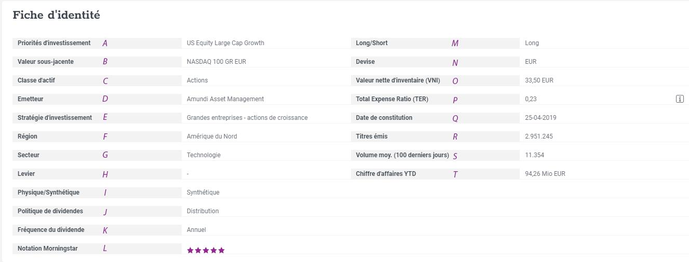This screenshot has width=689, height=262.
Task: Click the '25-04-2019' constitution date
Action: (x=541, y=118)
